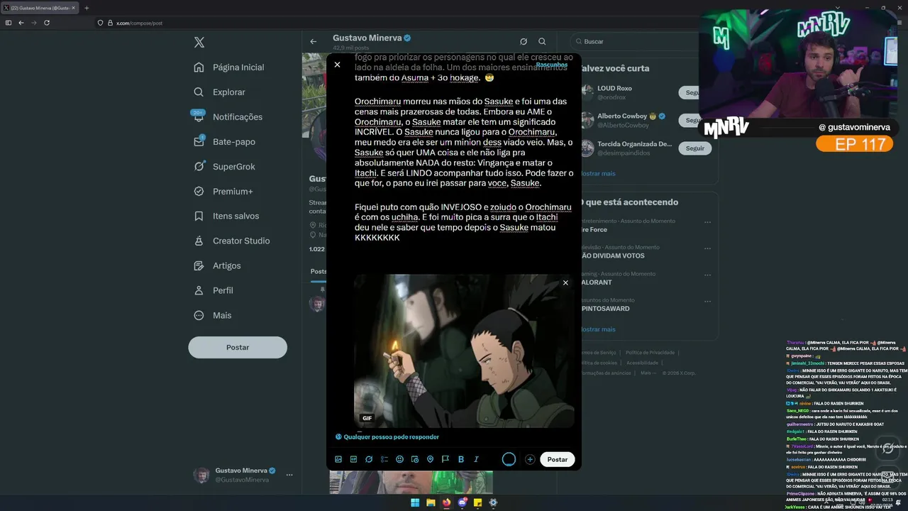The height and width of the screenshot is (511, 908).
Task: Click the flag icon in compose toolbar
Action: click(445, 459)
